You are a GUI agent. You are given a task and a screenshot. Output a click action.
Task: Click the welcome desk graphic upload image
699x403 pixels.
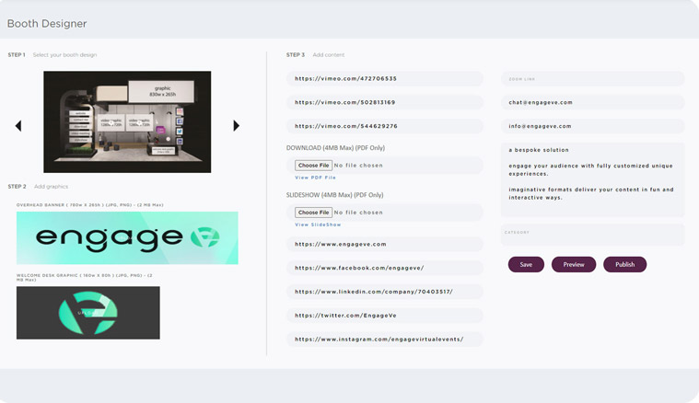(x=88, y=313)
